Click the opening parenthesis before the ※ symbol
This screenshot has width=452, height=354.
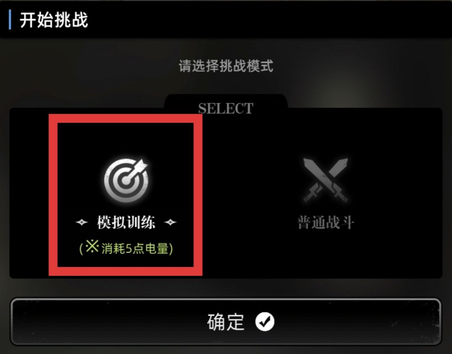81,248
